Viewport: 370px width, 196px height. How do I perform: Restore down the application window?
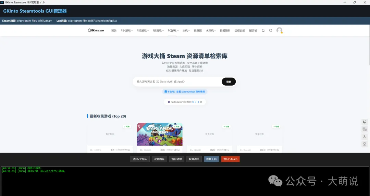click(x=355, y=2)
